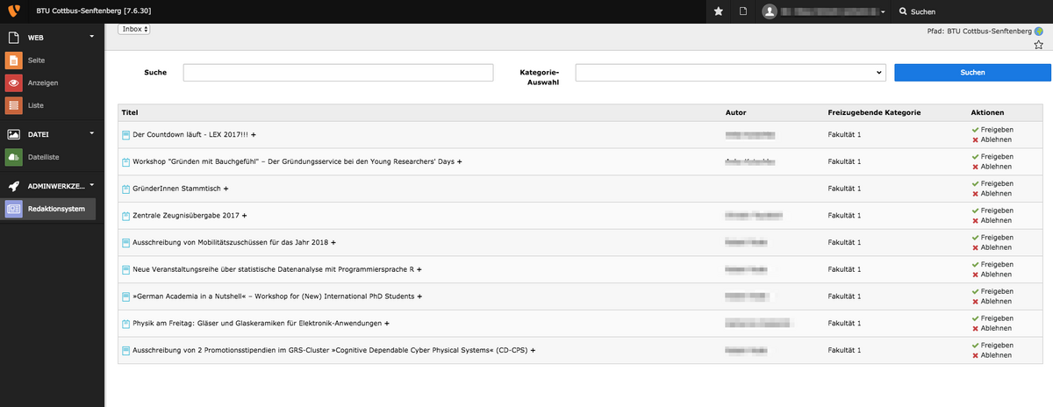The image size is (1053, 407).
Task: Collapse the ADMINWERKZEUGE module group
Action: pyautogui.click(x=91, y=185)
